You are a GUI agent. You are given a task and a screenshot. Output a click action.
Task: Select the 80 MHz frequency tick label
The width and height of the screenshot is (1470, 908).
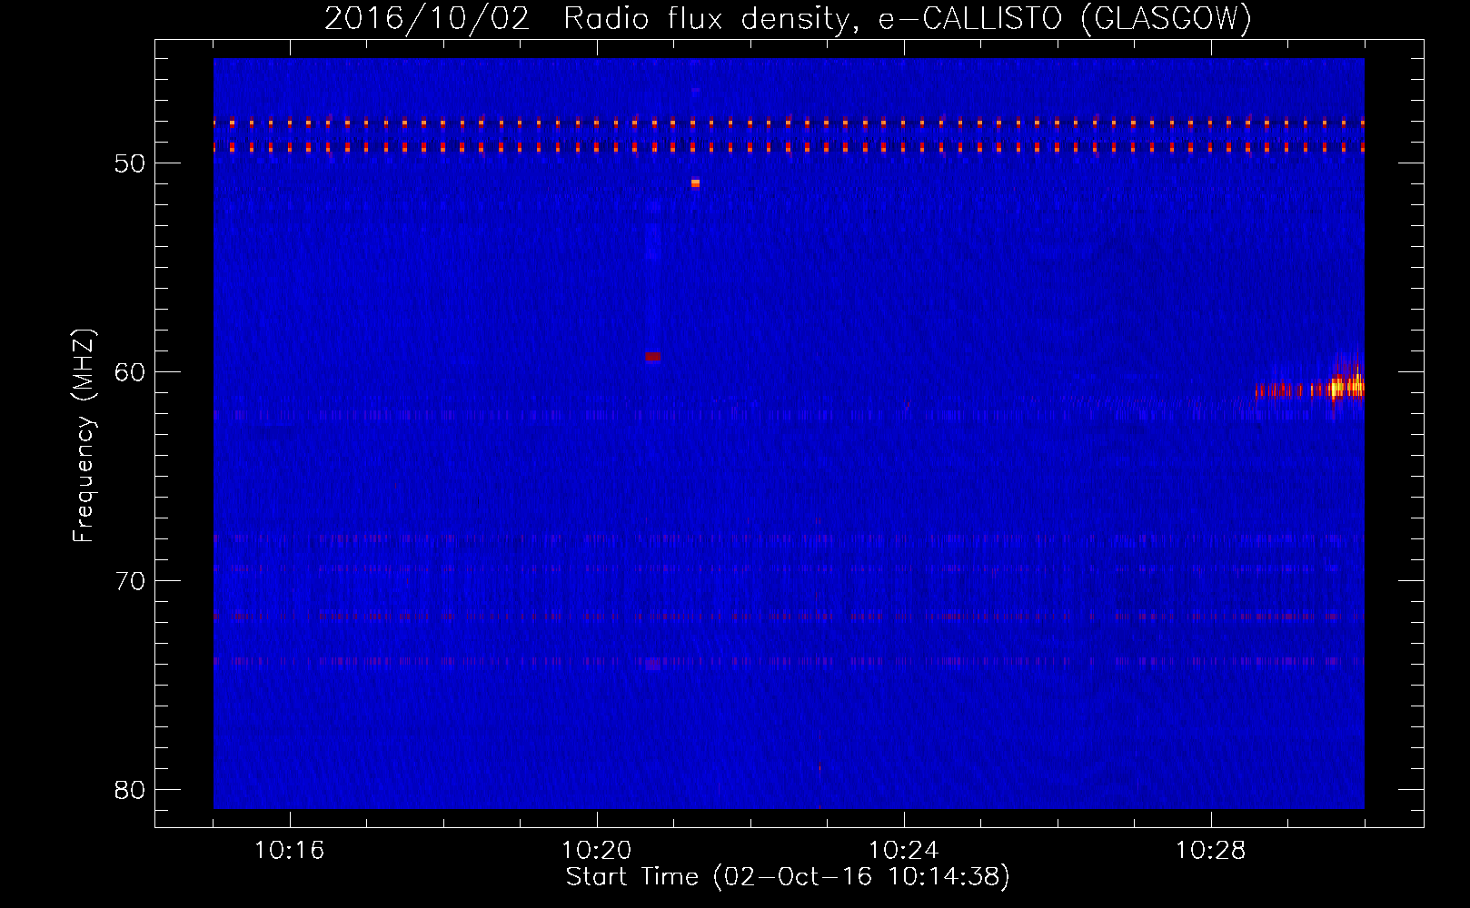click(x=130, y=790)
